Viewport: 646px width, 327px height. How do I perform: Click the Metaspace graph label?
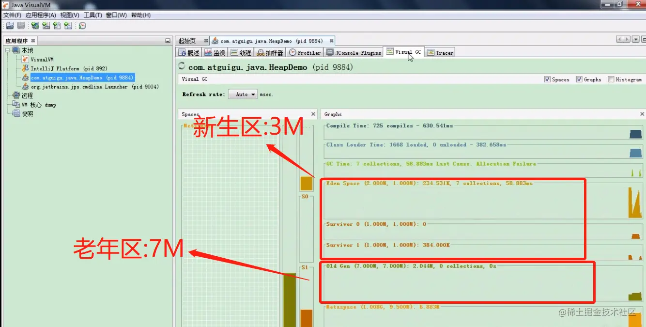[383, 307]
